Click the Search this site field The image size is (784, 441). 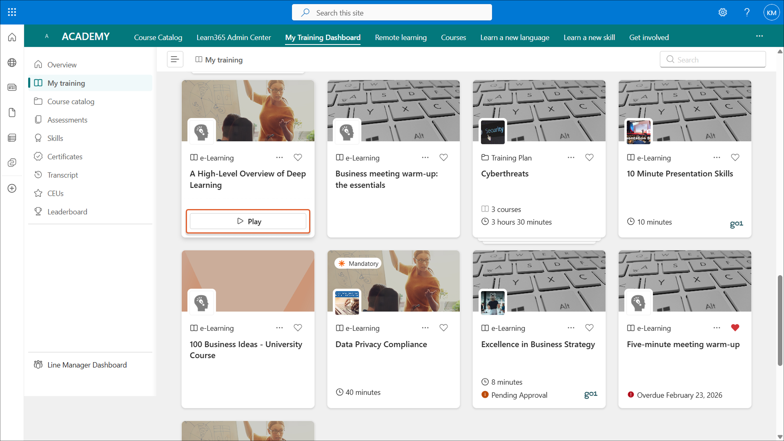pyautogui.click(x=392, y=13)
